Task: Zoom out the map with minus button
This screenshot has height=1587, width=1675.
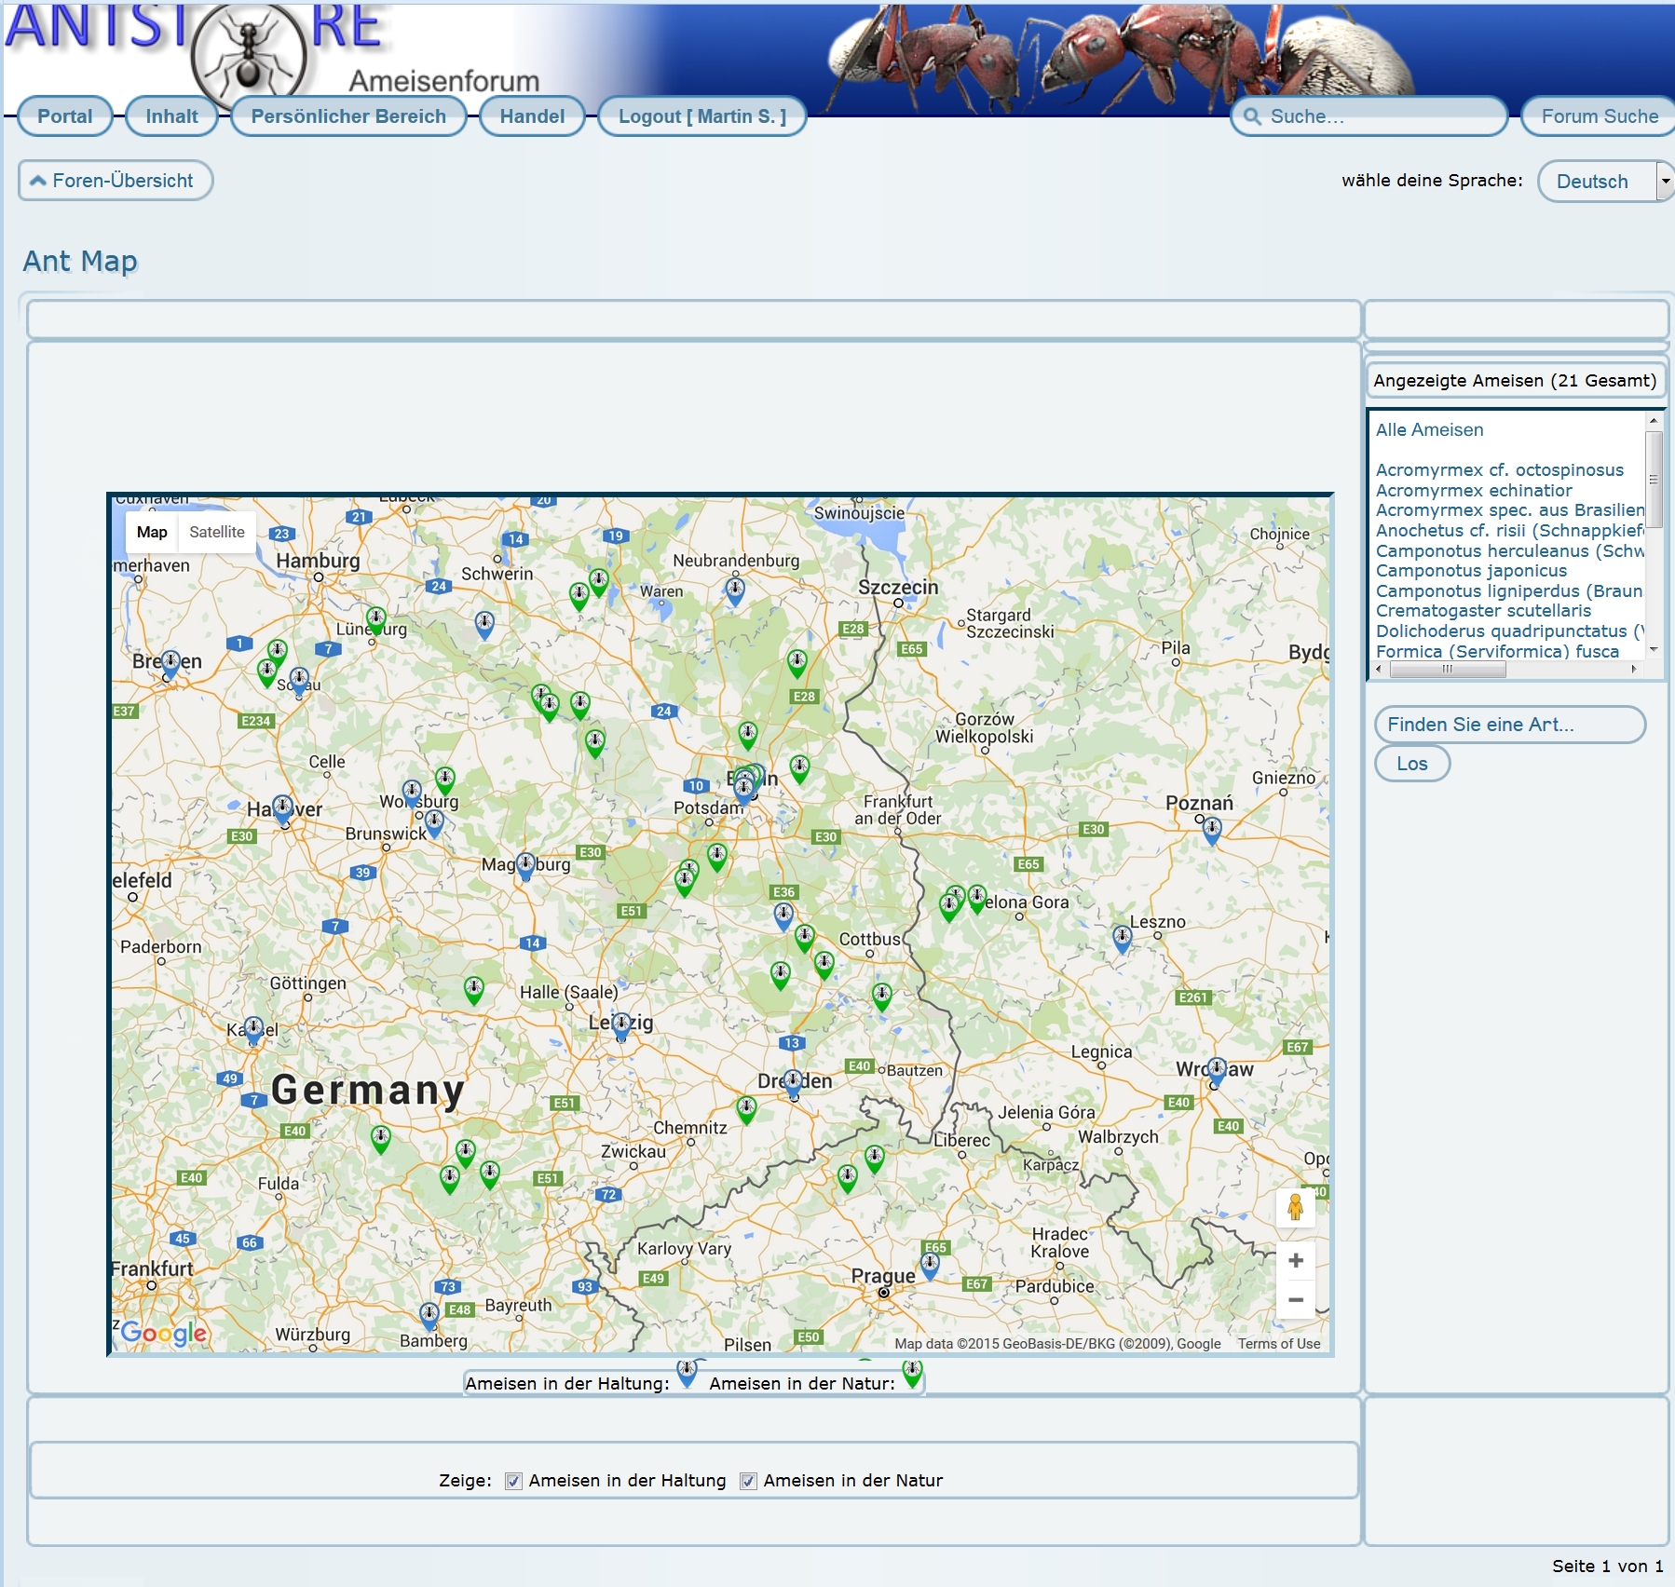Action: tap(1295, 1299)
